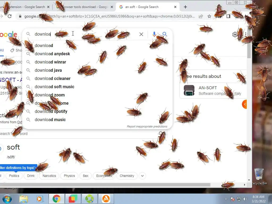This screenshot has height=204, width=272.
Task: Select suggestion 'download zoom'
Action: (97, 95)
